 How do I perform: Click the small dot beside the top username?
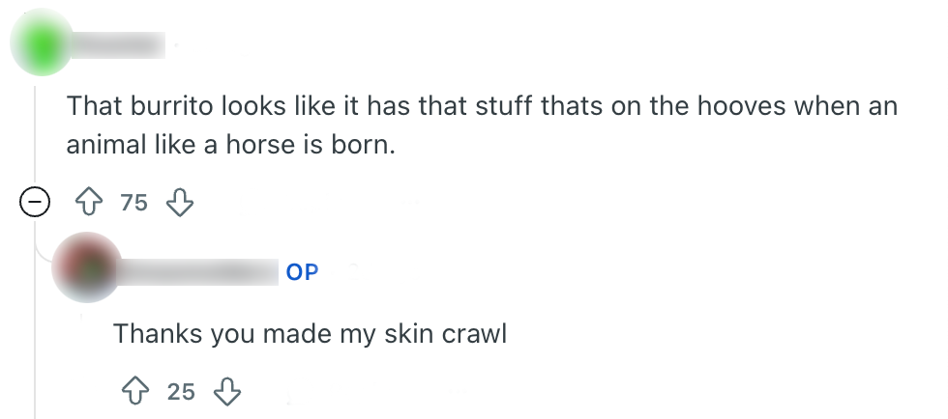pyautogui.click(x=178, y=44)
